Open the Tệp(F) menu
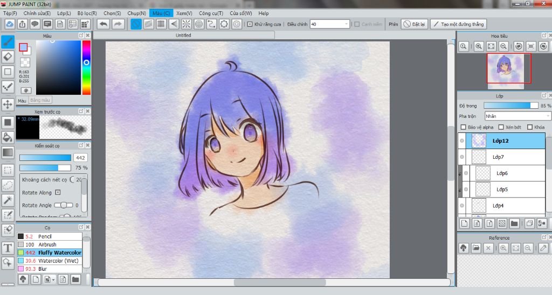The height and width of the screenshot is (295, 552). click(10, 13)
